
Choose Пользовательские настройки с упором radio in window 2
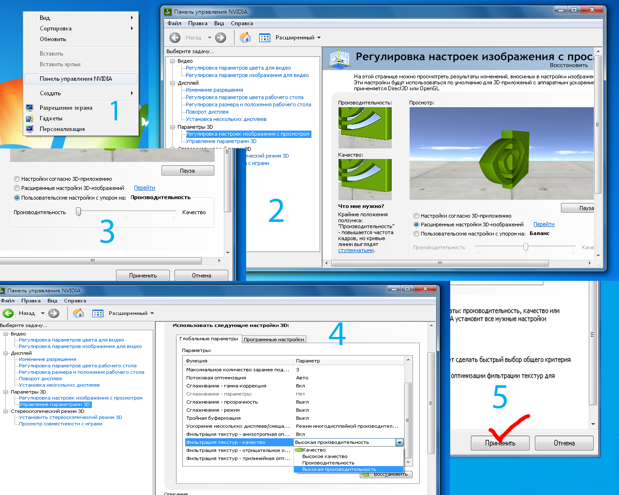coord(416,234)
